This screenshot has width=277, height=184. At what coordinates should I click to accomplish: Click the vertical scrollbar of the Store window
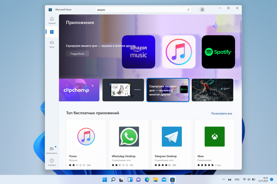pyautogui.click(x=241, y=44)
